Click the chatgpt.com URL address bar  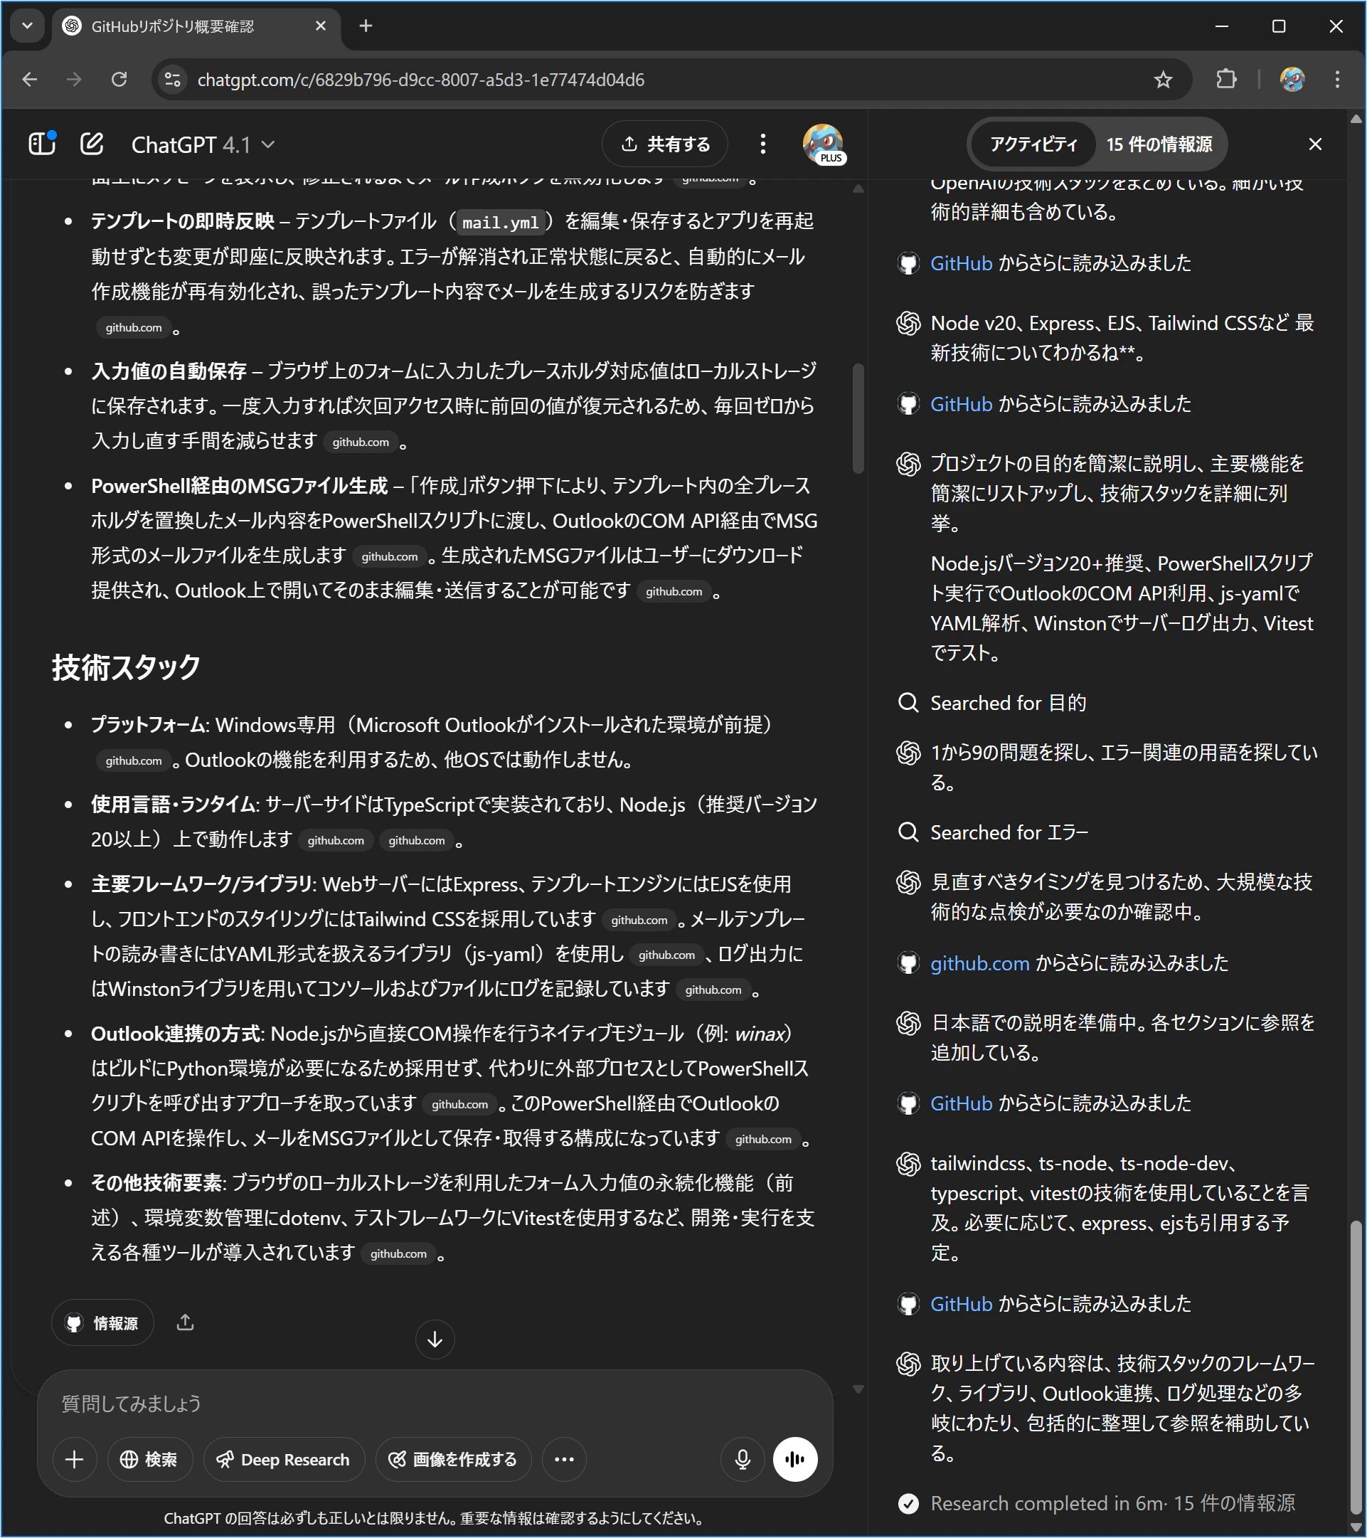point(420,80)
